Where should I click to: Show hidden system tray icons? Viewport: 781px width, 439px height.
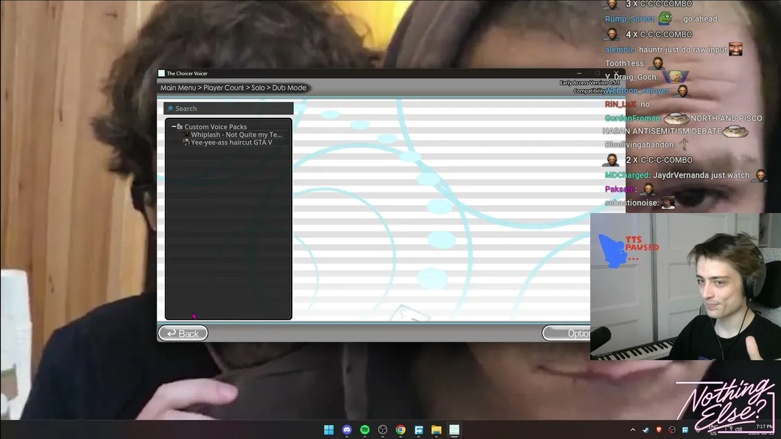click(633, 430)
